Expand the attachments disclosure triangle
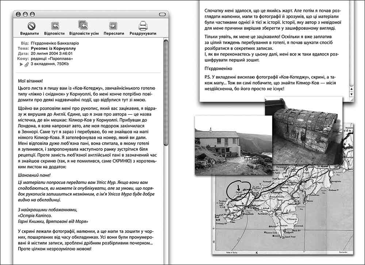 click(x=21, y=64)
